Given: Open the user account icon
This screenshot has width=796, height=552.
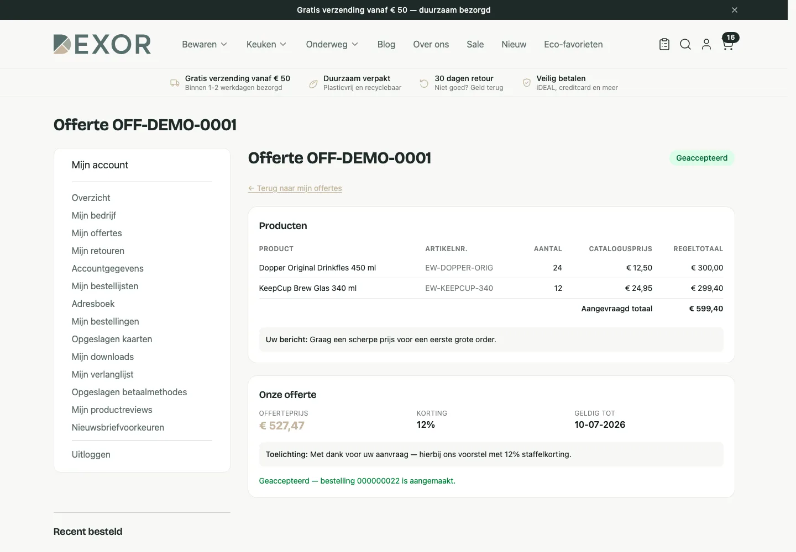Looking at the screenshot, I should tap(706, 45).
